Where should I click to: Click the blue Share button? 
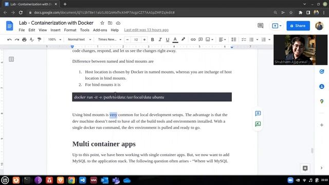tap(298, 26)
